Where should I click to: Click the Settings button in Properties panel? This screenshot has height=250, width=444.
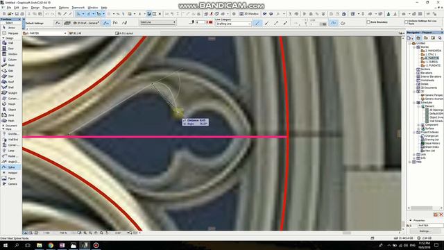click(424, 231)
